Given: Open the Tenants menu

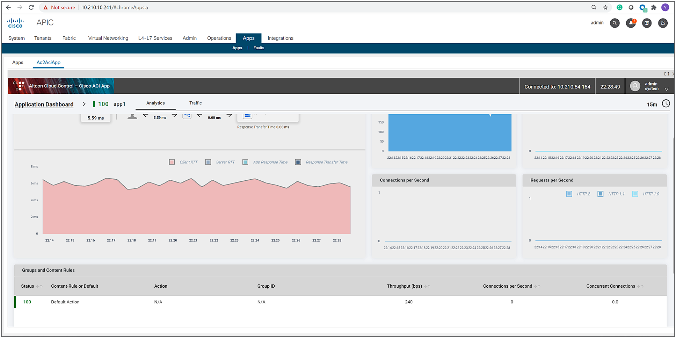Looking at the screenshot, I should [x=43, y=38].
